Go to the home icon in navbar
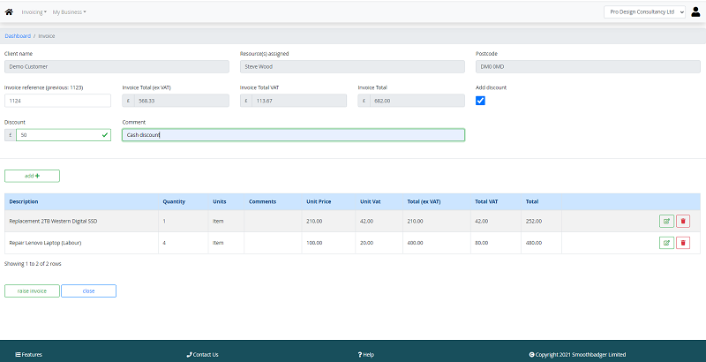706x362 pixels. point(9,11)
